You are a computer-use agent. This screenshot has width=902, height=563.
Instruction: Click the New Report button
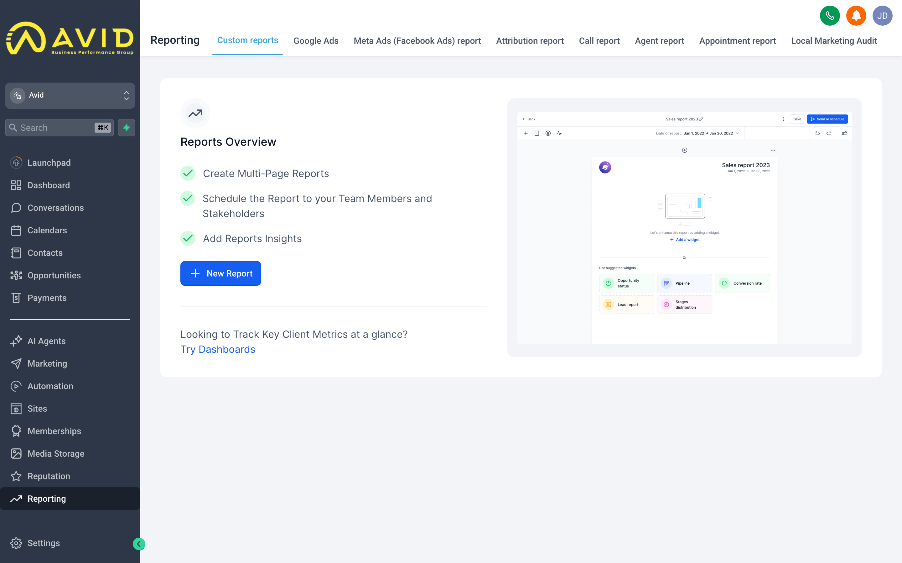coord(221,273)
